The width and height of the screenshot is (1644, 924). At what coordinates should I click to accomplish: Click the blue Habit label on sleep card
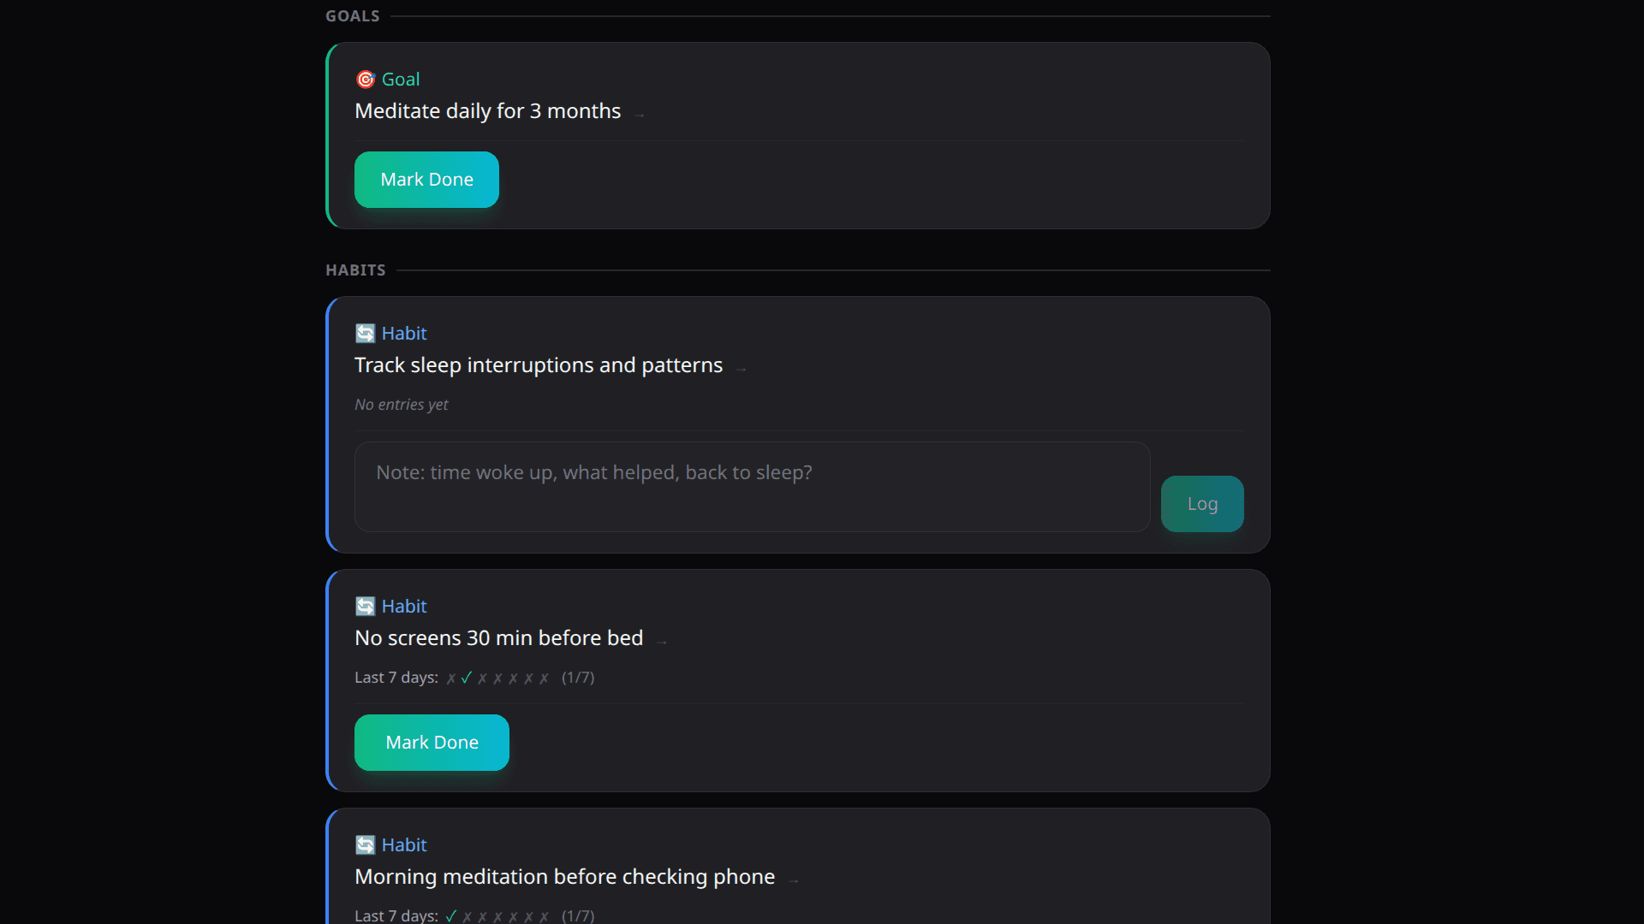pyautogui.click(x=403, y=333)
